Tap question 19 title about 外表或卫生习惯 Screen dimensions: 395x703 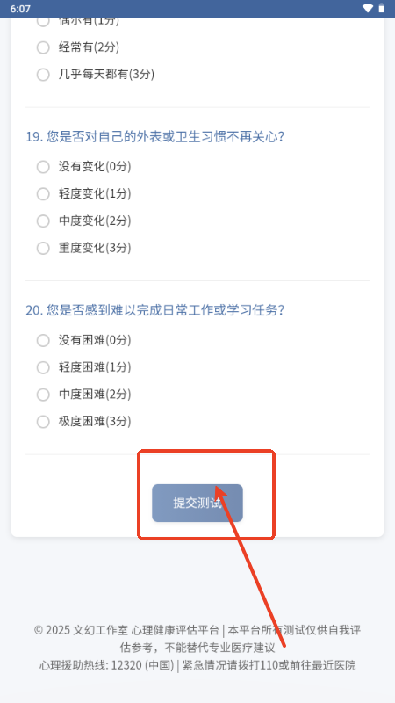(155, 137)
